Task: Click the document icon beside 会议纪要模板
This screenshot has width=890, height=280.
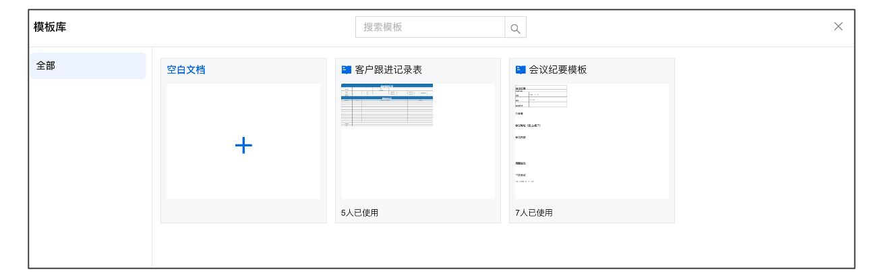Action: (521, 69)
